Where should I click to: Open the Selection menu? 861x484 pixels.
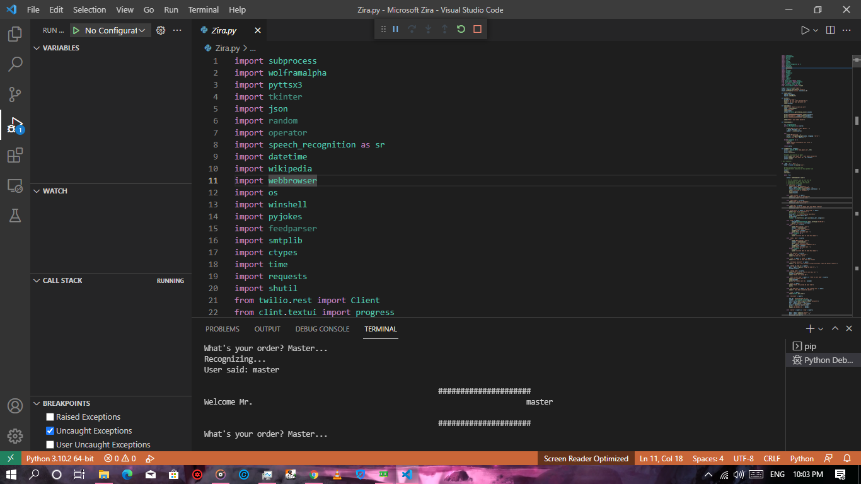click(90, 9)
